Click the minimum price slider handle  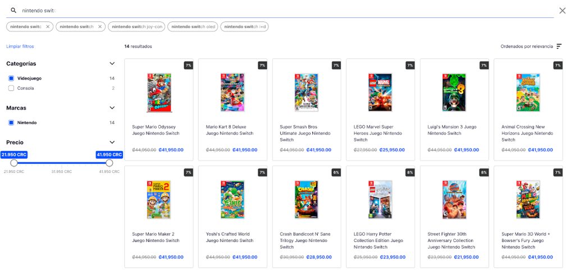click(14, 163)
